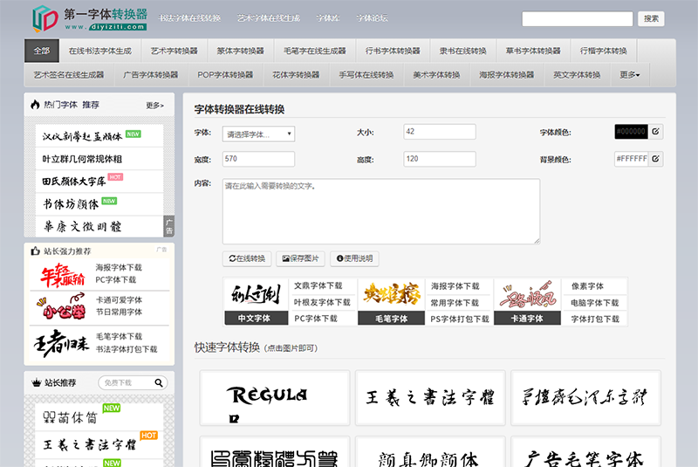This screenshot has width=698, height=467.
Task: Open 草书字体转换器 tab
Action: click(x=533, y=51)
